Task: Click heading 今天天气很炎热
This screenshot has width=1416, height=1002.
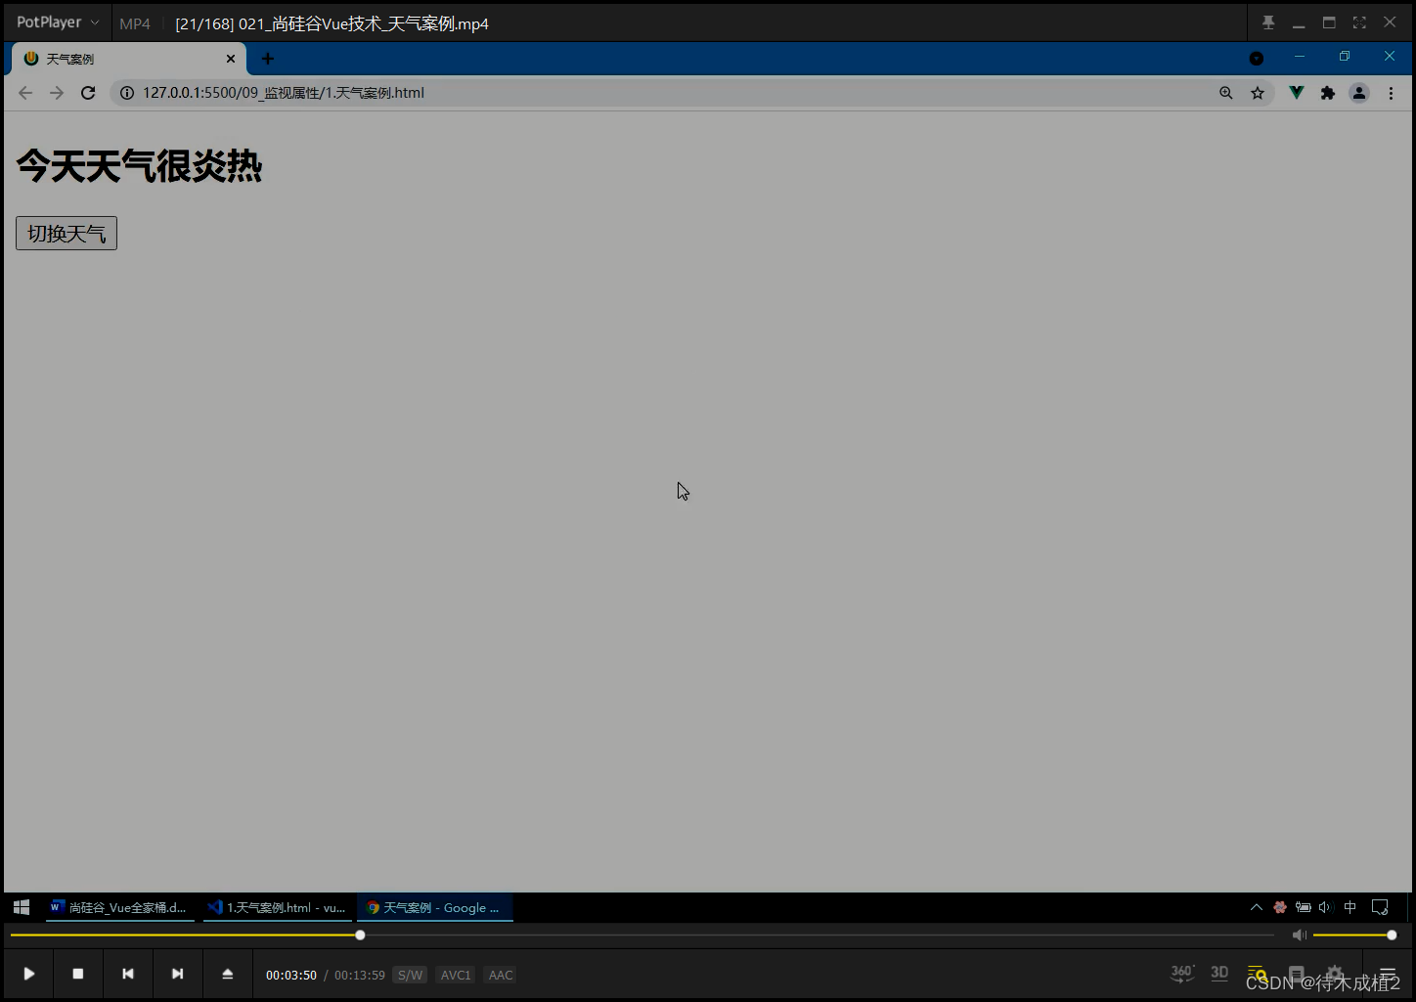Action: click(139, 166)
